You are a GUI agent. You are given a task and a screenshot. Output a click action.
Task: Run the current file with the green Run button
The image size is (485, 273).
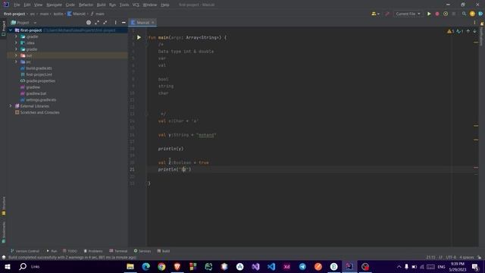click(x=429, y=14)
